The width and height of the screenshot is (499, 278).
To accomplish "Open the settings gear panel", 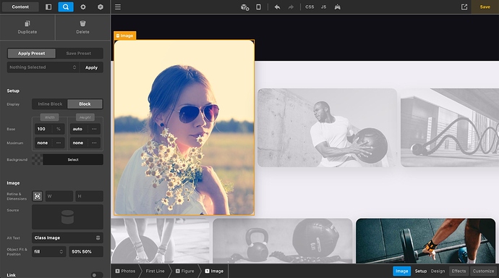I will click(x=83, y=7).
